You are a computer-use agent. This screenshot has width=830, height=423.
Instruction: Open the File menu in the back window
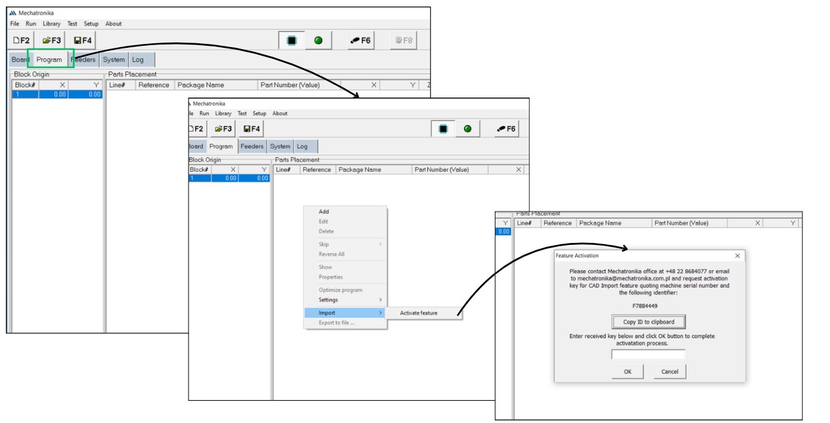(14, 24)
